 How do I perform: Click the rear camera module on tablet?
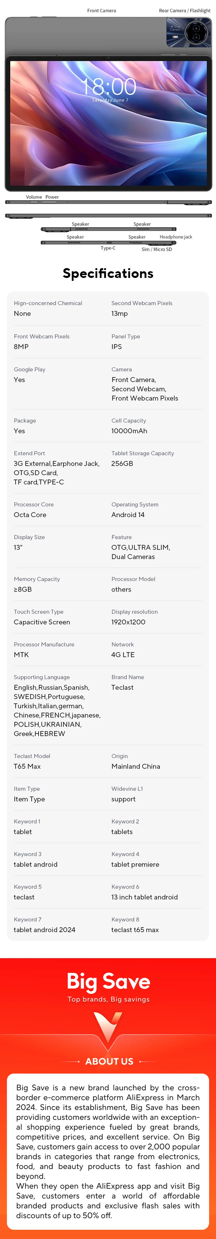point(189,32)
